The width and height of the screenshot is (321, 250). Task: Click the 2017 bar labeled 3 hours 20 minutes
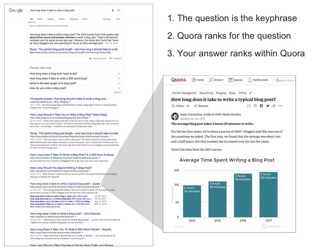tap(268, 195)
